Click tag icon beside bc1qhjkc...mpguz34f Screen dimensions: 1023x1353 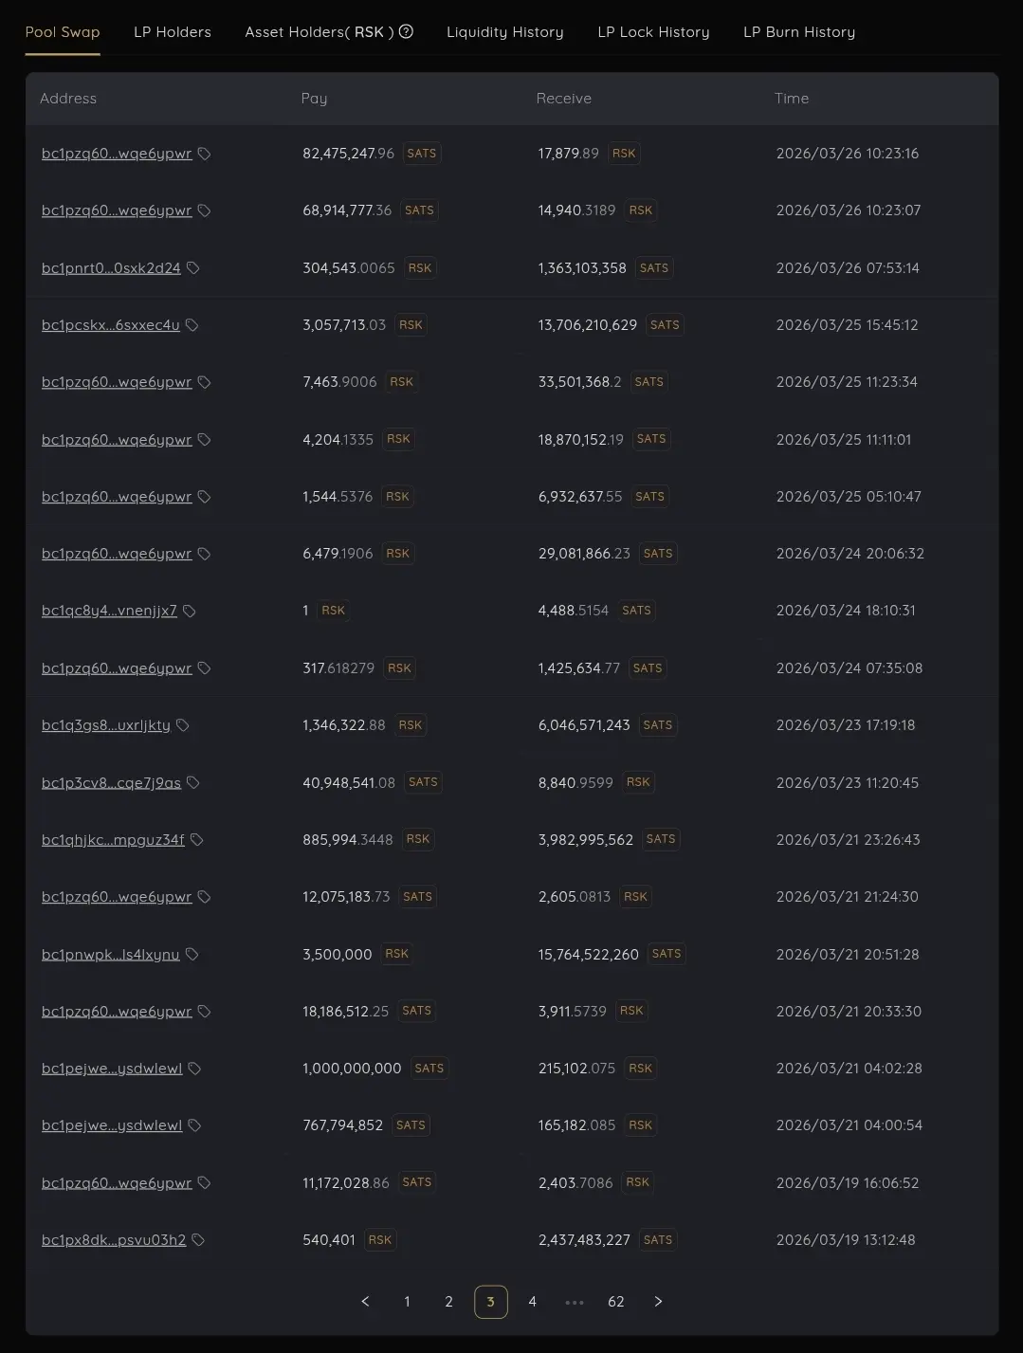tap(197, 840)
